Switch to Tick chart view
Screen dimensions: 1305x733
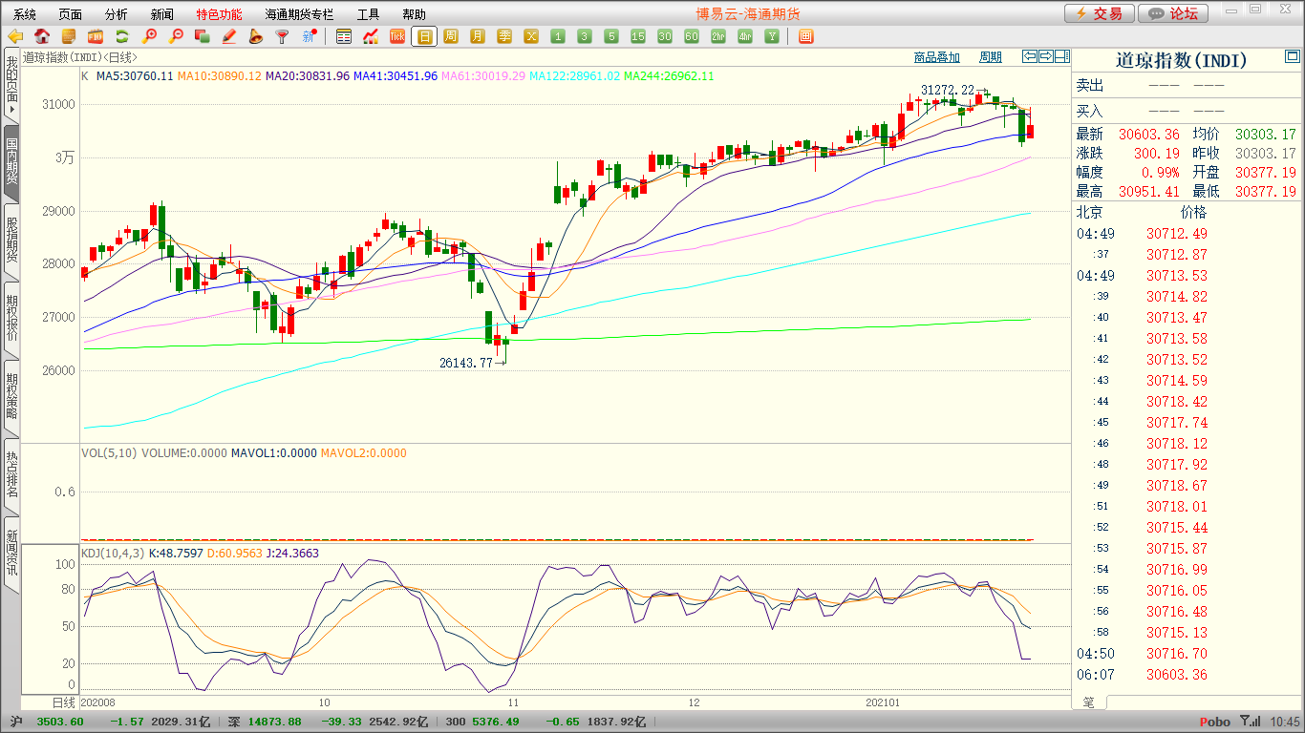397,36
